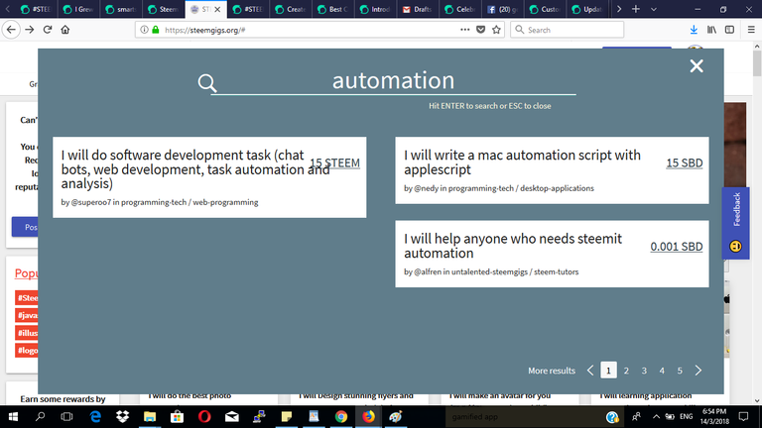Click the Firefox Search box
The height and width of the screenshot is (428, 762).
coord(568,30)
